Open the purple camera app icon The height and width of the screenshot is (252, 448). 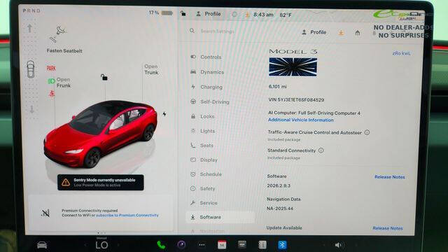(x=181, y=244)
